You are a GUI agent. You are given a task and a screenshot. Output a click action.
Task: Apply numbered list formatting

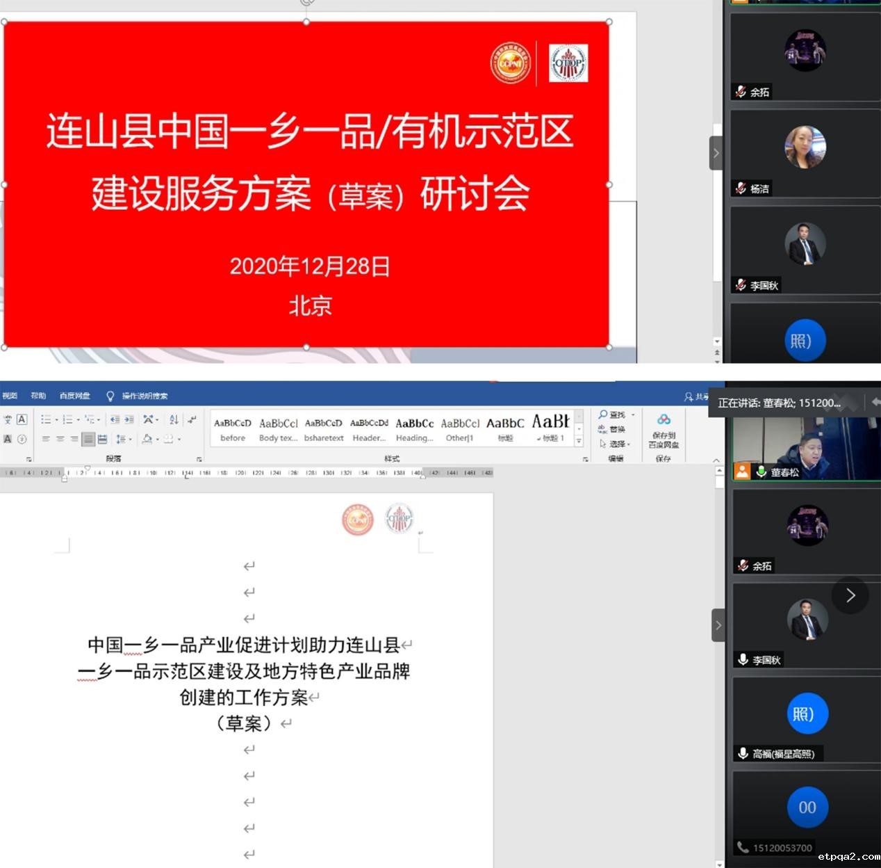click(68, 419)
